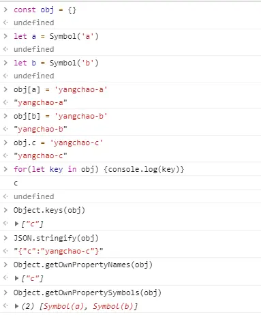The image size is (261, 315).
Task: Click the Symbol(b) entry in the result
Action: 112,306
